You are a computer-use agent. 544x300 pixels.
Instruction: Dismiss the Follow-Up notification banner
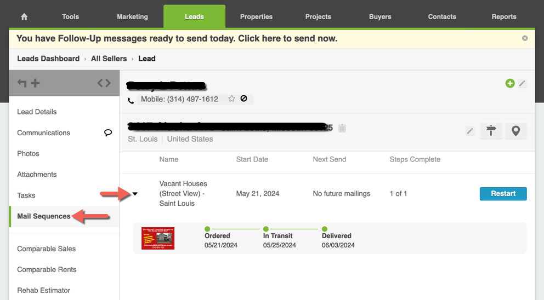click(525, 38)
